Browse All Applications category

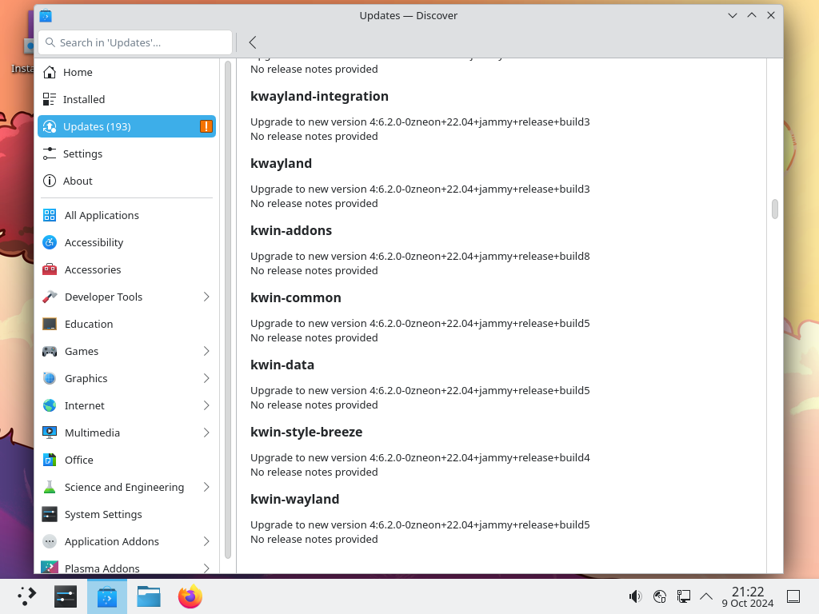click(x=126, y=215)
